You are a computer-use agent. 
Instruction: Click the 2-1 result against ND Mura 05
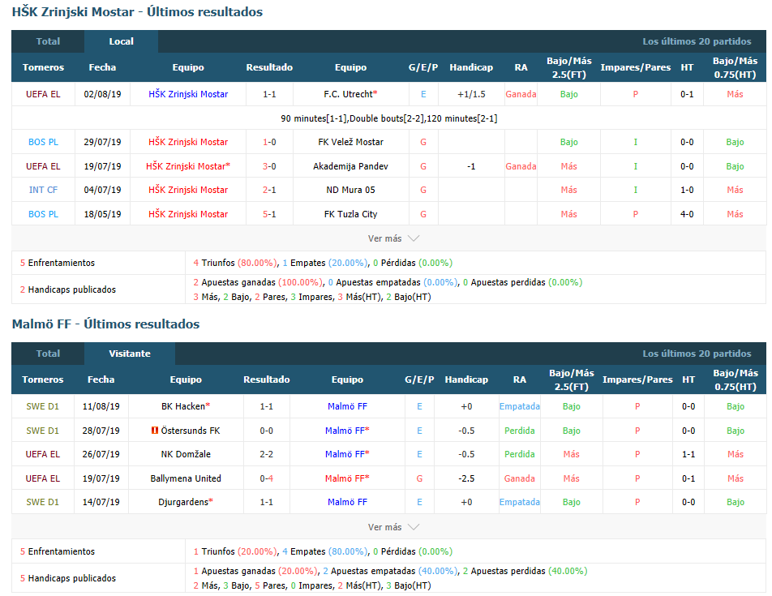[269, 190]
